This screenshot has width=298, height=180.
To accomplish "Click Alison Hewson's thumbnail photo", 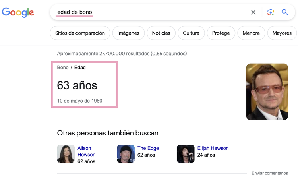I will click(x=66, y=154).
